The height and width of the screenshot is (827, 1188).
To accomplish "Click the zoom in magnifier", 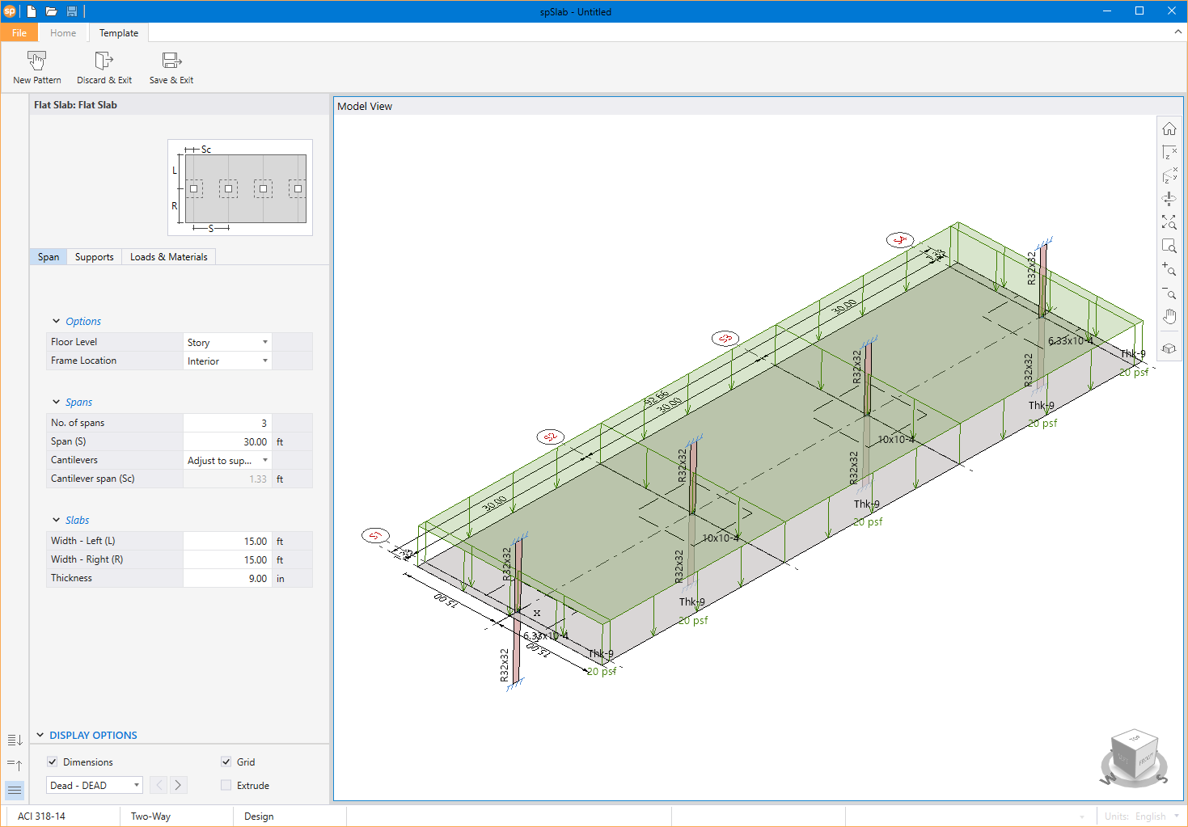I will [1169, 268].
